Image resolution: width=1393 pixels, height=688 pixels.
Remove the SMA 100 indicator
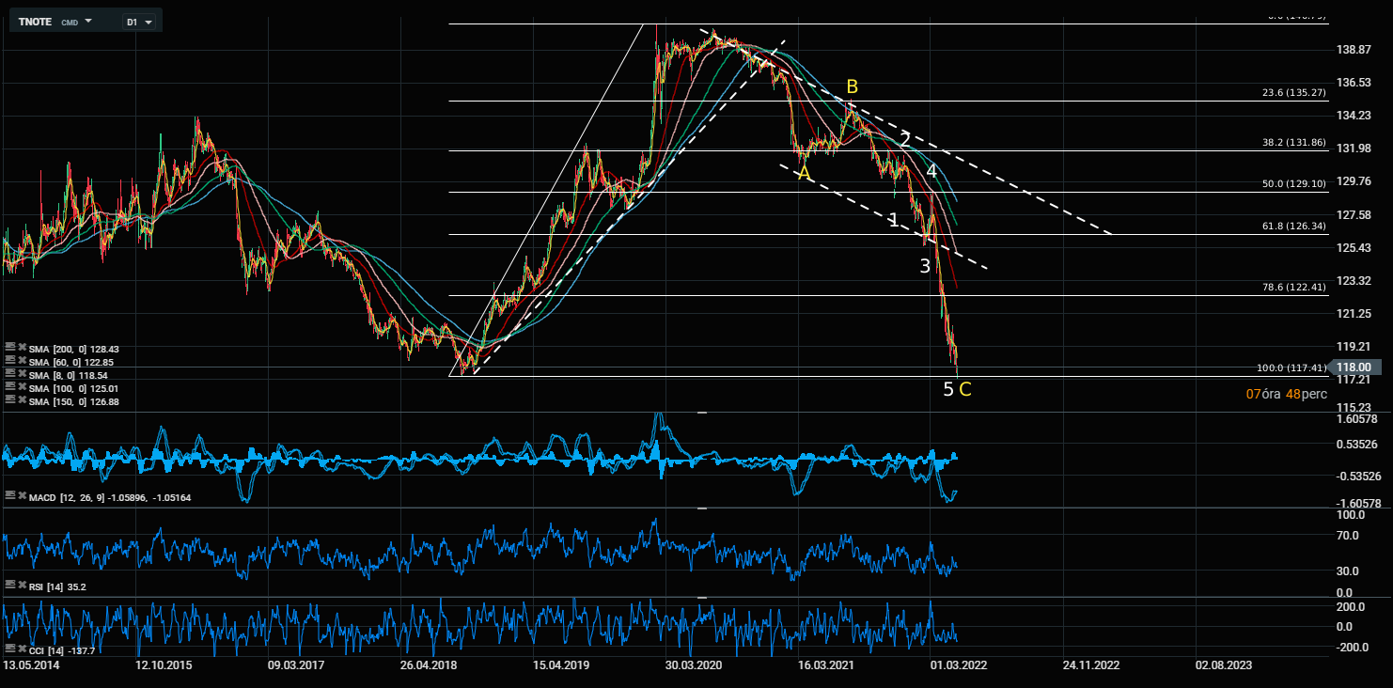[x=21, y=387]
